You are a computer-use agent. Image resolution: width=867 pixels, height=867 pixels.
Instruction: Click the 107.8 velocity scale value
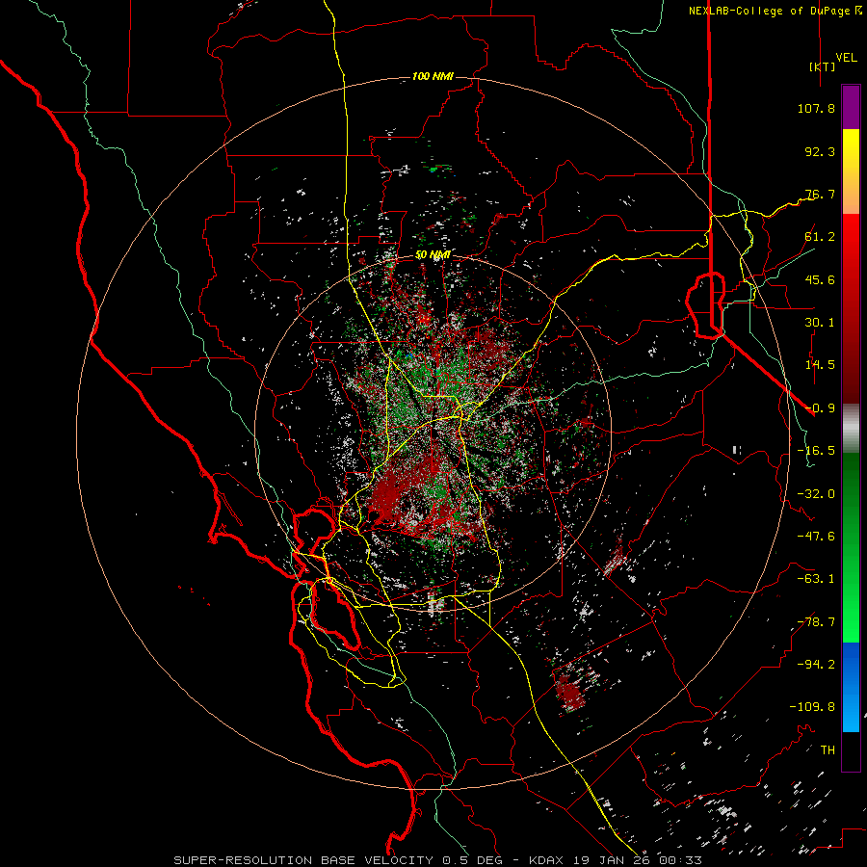pos(816,108)
